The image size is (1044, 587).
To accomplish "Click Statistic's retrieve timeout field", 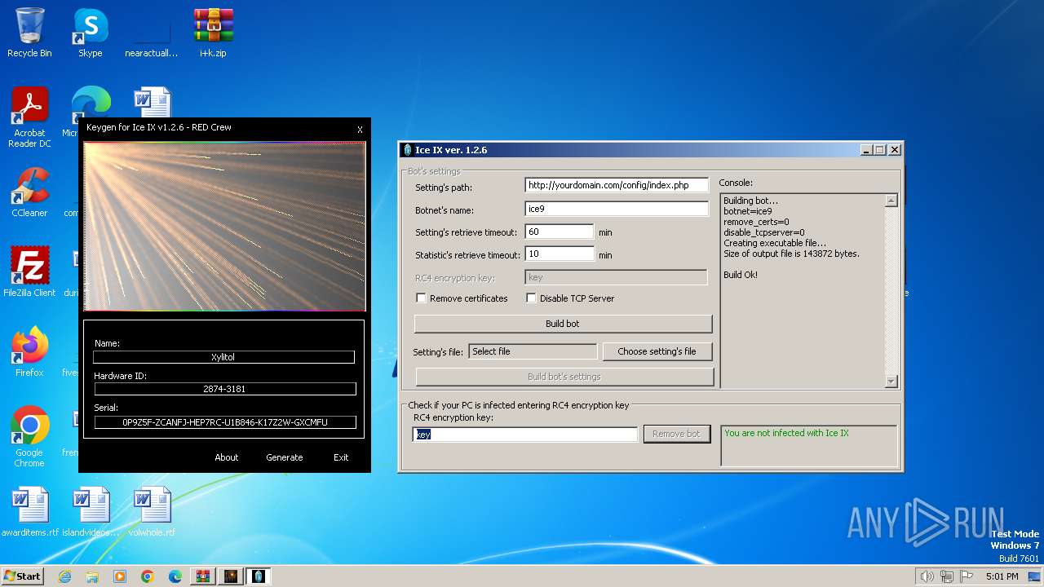I will (560, 254).
